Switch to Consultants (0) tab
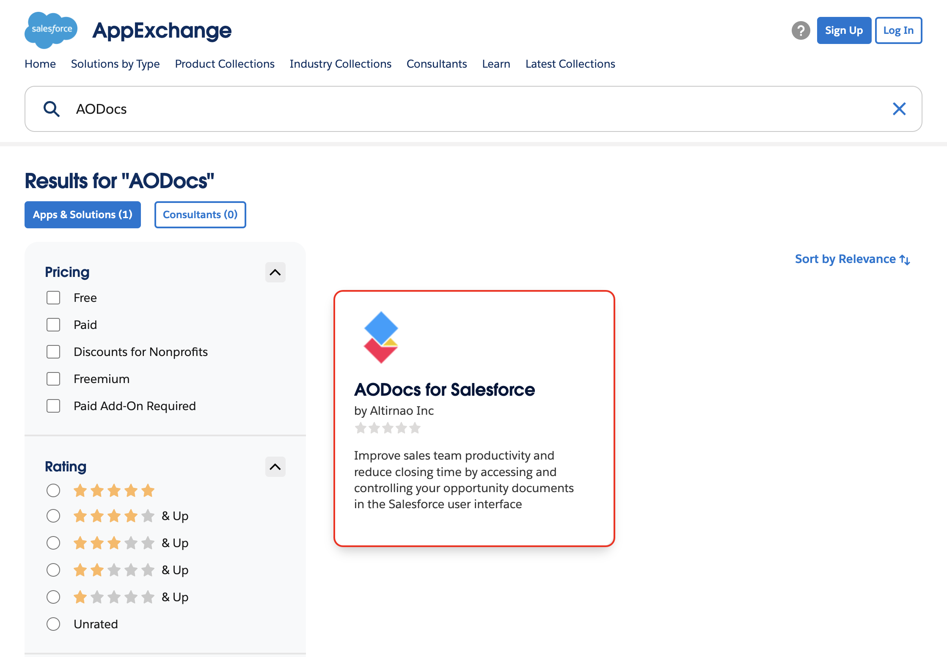947x657 pixels. point(200,215)
